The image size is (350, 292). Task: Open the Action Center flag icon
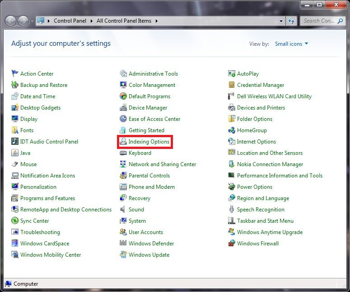click(x=15, y=73)
